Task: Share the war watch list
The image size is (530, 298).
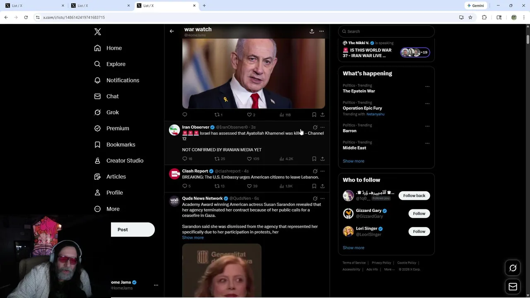Action: pyautogui.click(x=312, y=31)
